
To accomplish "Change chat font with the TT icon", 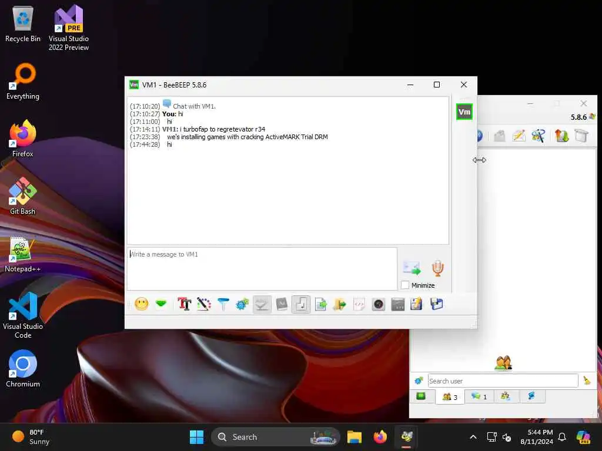I will (184, 304).
